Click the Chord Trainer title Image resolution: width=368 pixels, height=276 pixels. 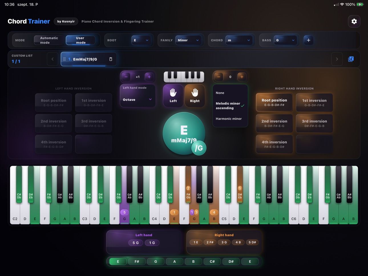coord(29,21)
